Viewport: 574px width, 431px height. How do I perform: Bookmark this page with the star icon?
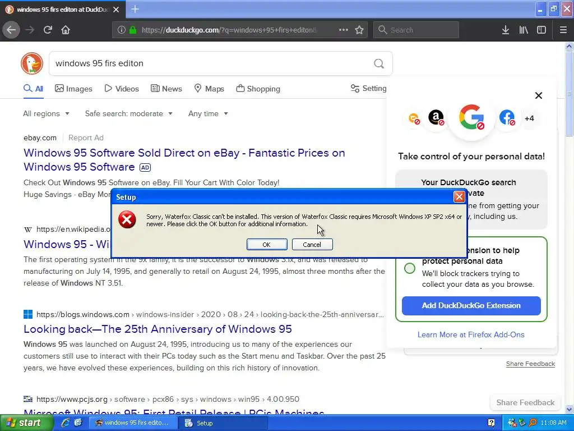point(359,30)
